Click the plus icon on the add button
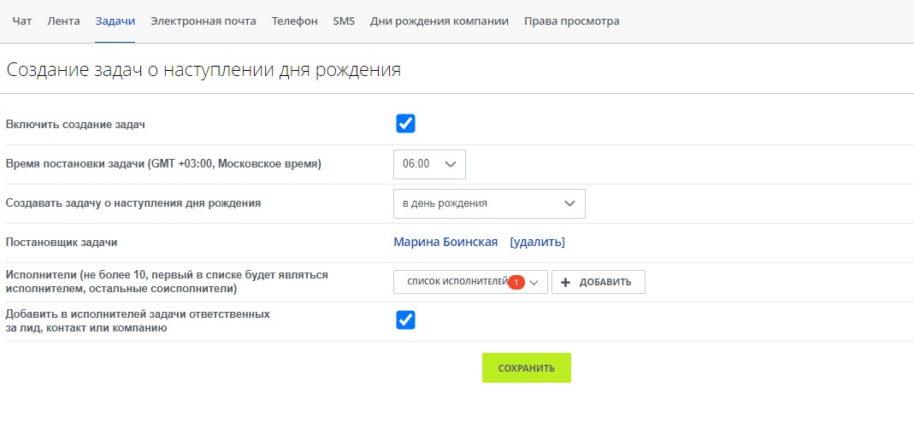This screenshot has width=914, height=434. pyautogui.click(x=565, y=283)
